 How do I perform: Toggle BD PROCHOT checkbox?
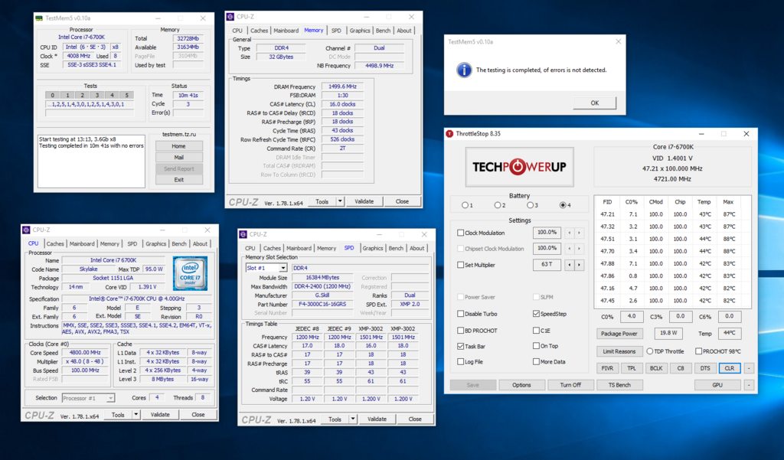click(x=460, y=331)
